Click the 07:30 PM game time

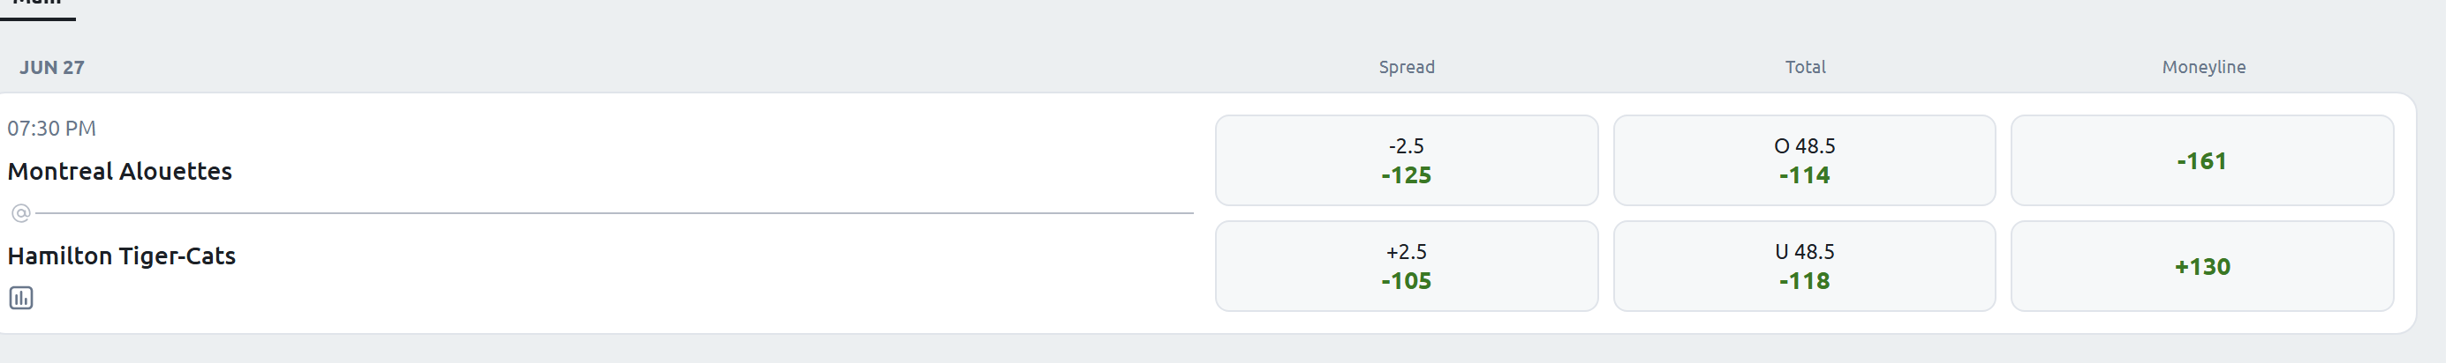(52, 129)
